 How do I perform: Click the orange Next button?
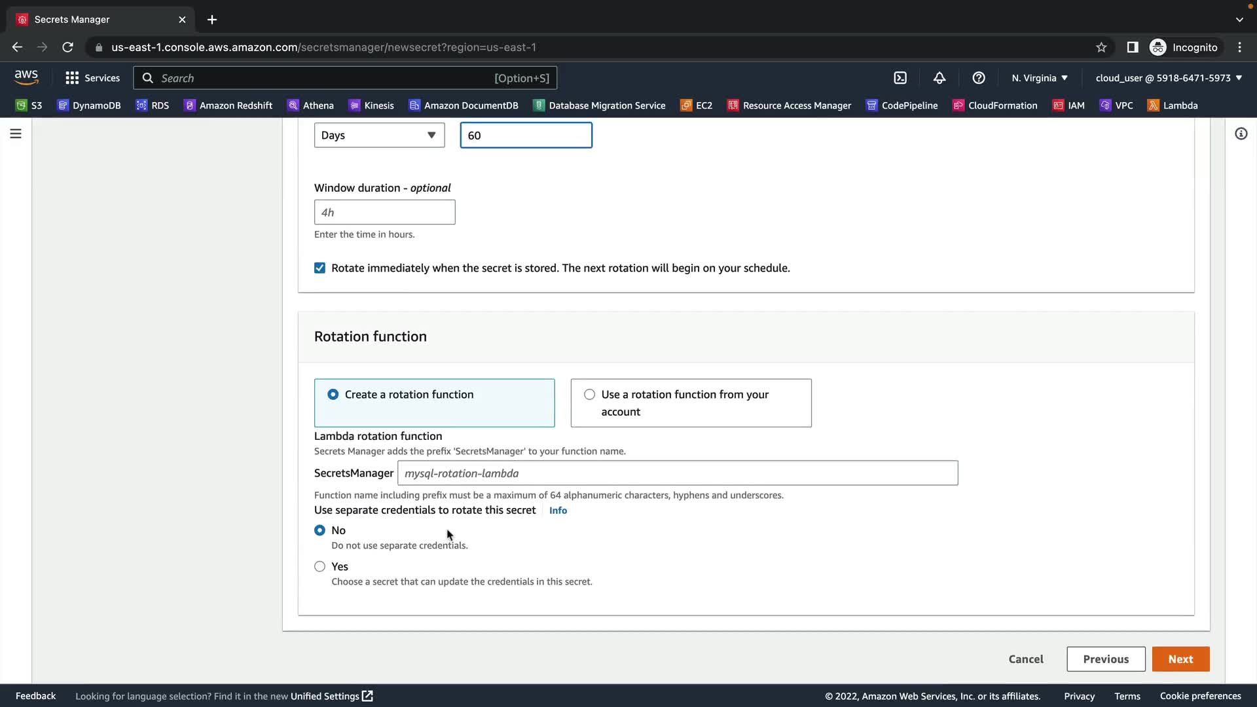tap(1180, 659)
